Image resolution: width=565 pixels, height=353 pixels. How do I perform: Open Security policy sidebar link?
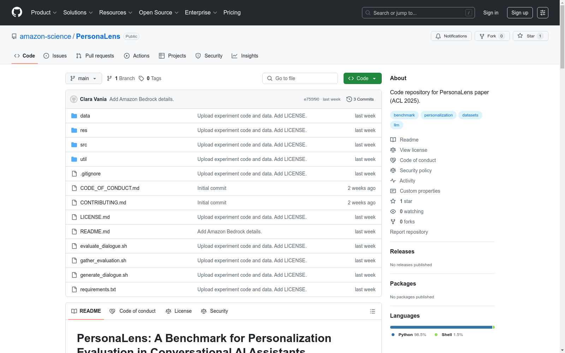[x=411, y=170]
